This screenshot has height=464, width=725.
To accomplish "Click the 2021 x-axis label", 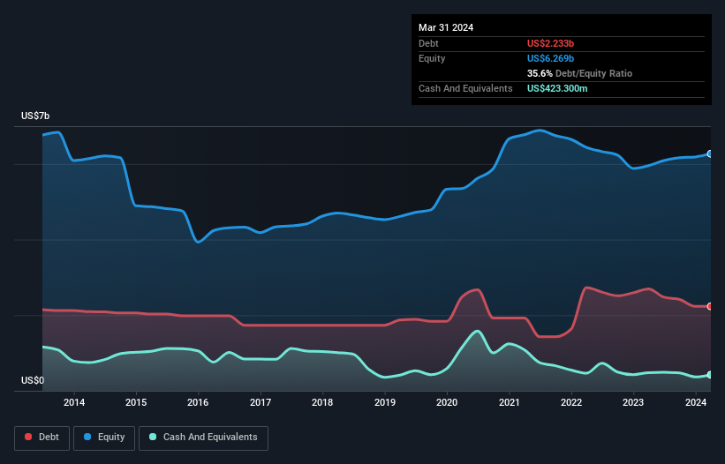I will pos(509,402).
